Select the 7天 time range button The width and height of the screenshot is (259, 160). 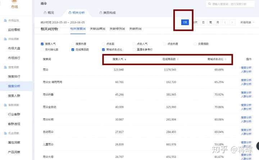point(185,22)
